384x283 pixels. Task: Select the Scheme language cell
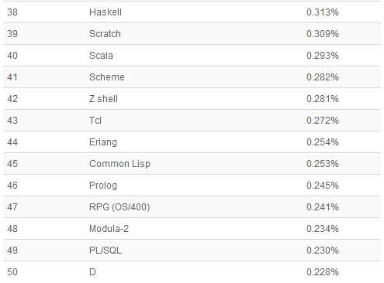tap(107, 77)
